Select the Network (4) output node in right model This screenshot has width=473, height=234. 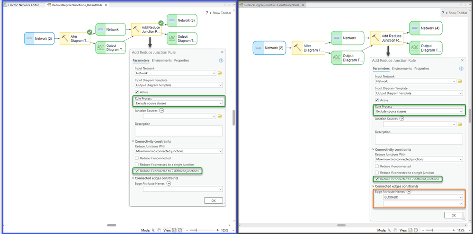pyautogui.click(x=426, y=28)
